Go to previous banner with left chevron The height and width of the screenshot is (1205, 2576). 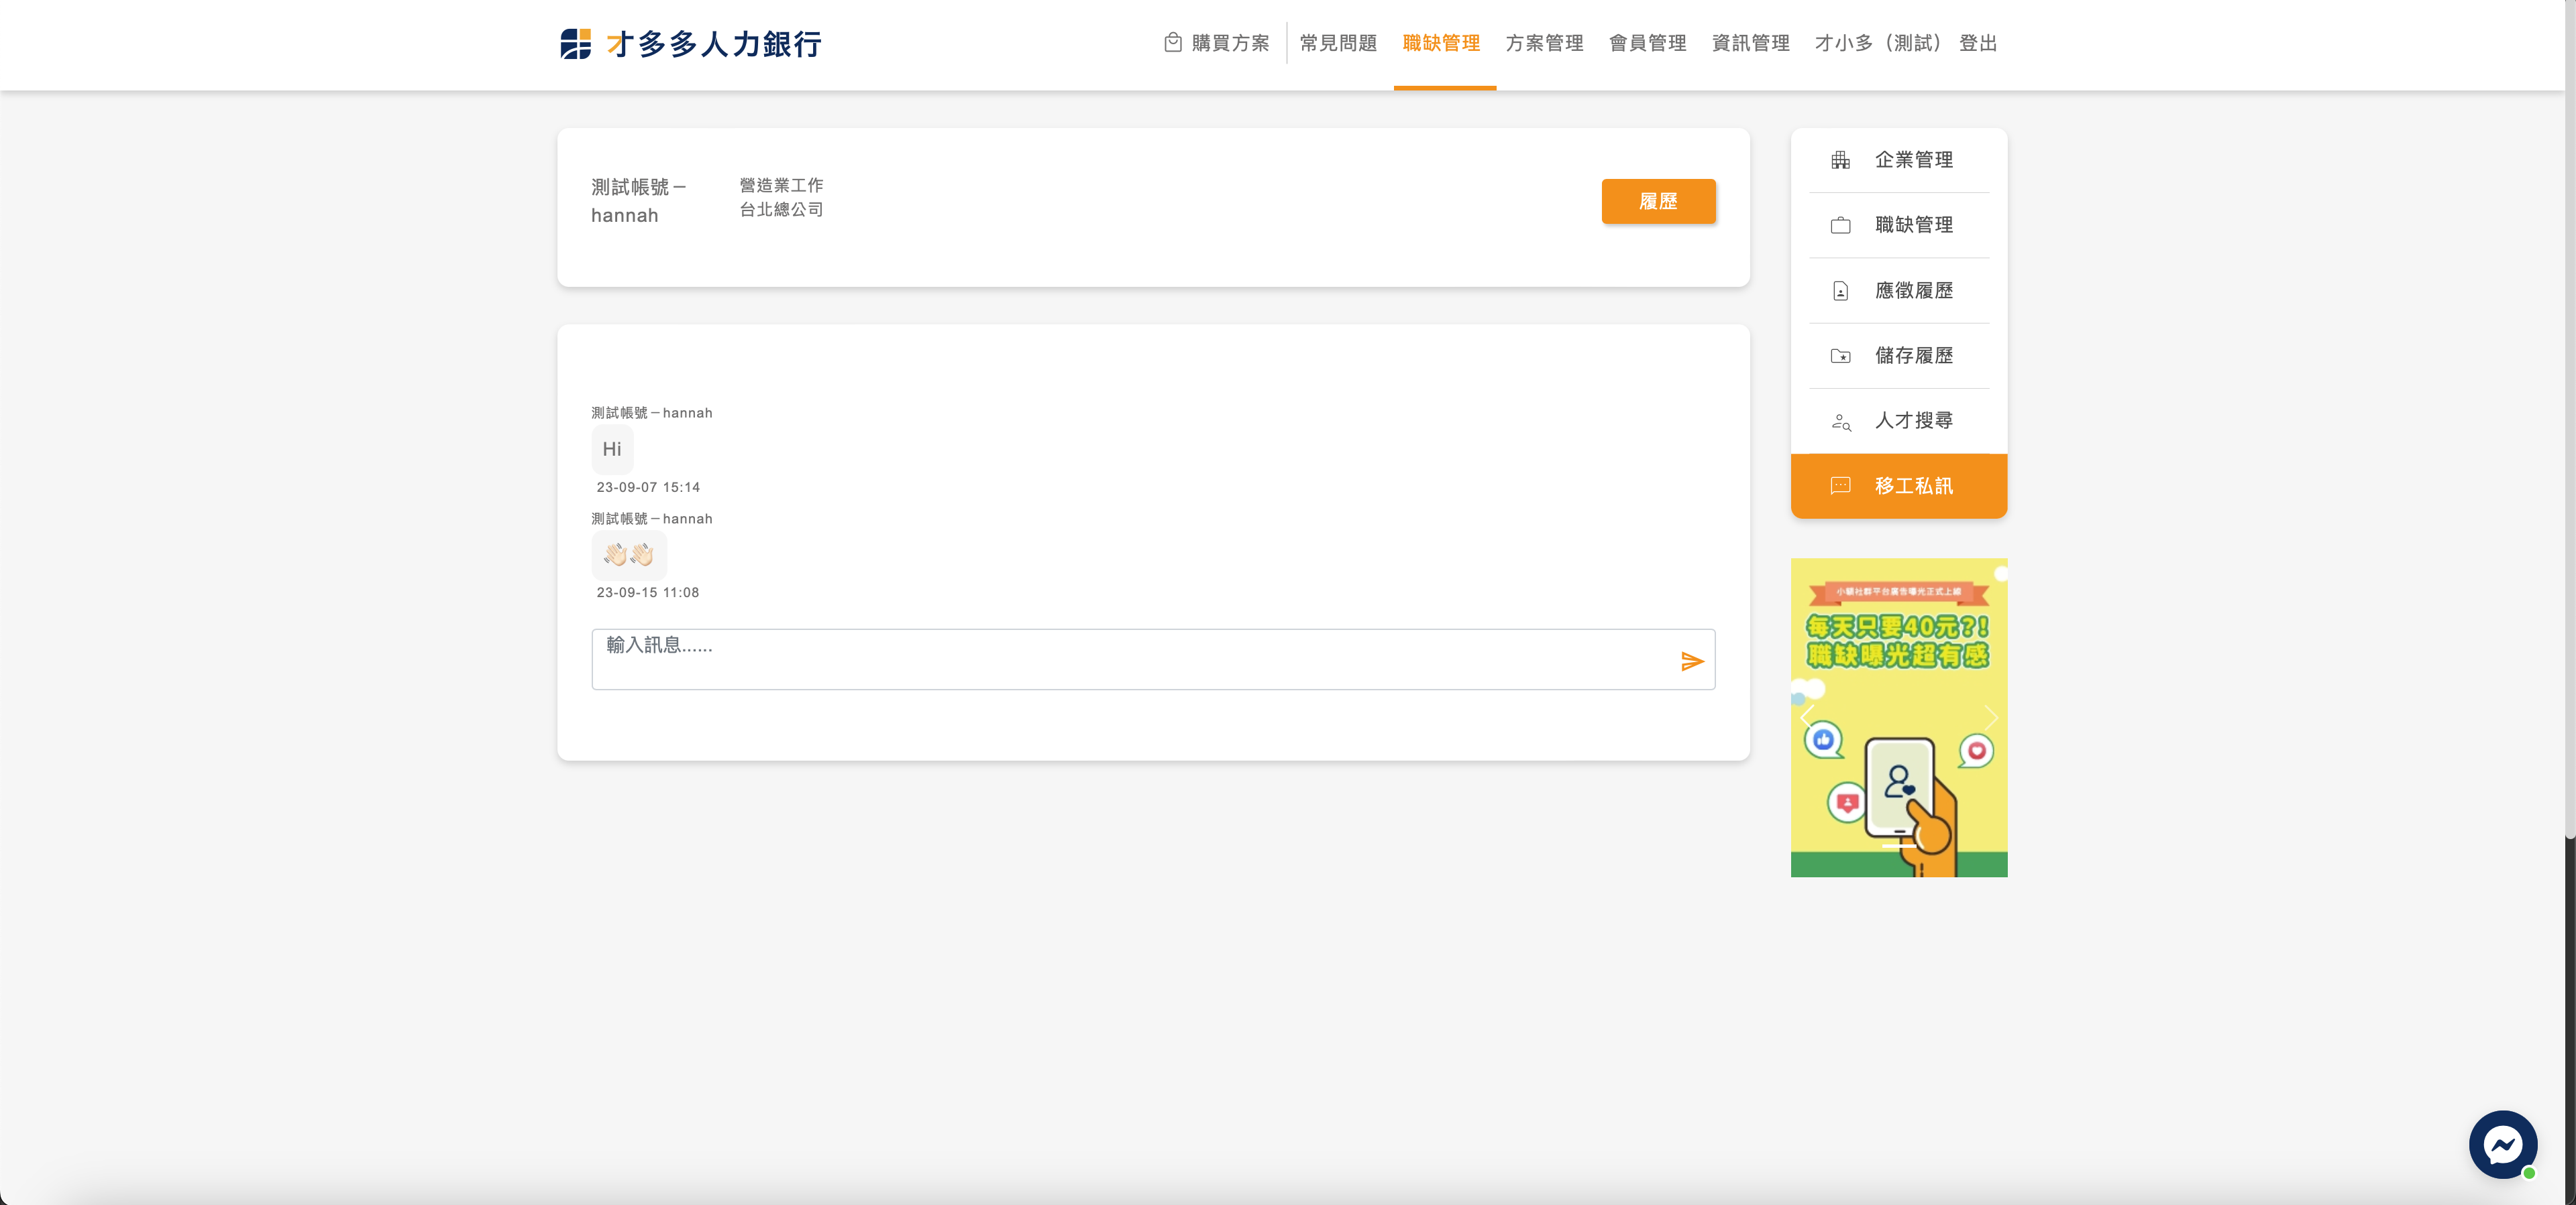1807,717
